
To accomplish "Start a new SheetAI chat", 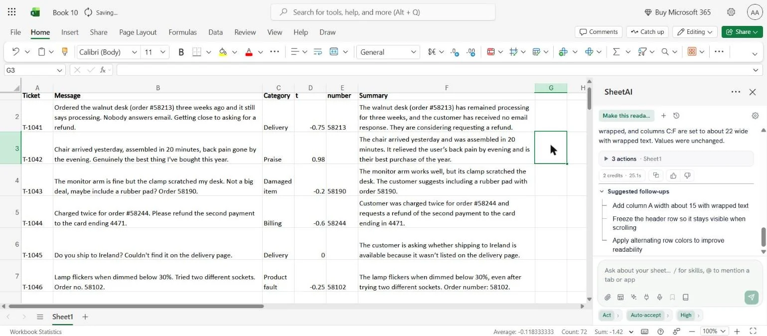I will pos(663,116).
